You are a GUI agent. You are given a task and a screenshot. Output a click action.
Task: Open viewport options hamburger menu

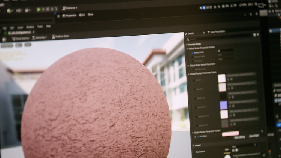coord(58,16)
